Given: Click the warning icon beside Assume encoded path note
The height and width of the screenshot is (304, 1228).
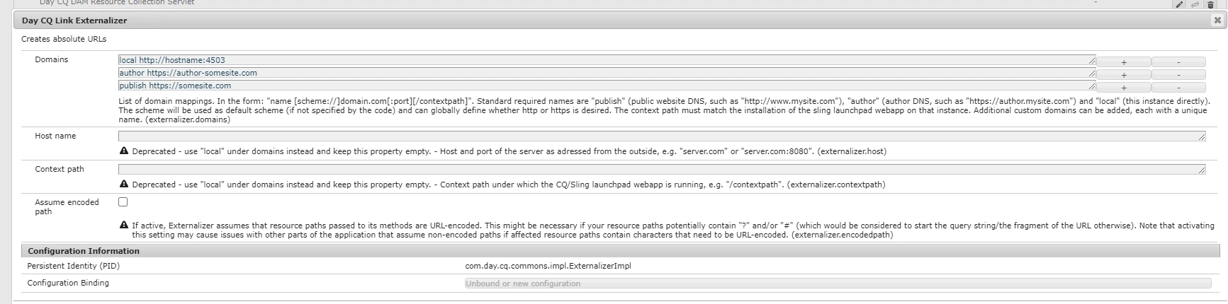Looking at the screenshot, I should (124, 226).
